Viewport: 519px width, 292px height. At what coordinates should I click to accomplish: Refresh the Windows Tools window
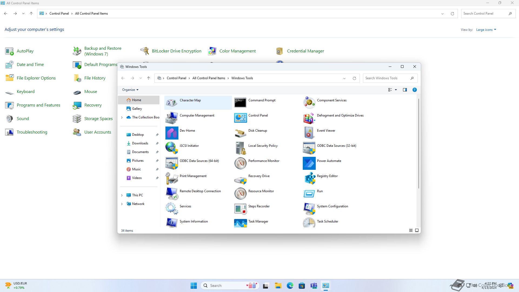coord(354,78)
